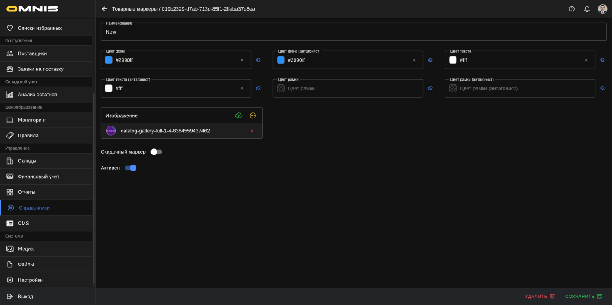This screenshot has height=305, width=612.
Task: Click the back arrow next to Товарные маркеры
Action: point(105,9)
